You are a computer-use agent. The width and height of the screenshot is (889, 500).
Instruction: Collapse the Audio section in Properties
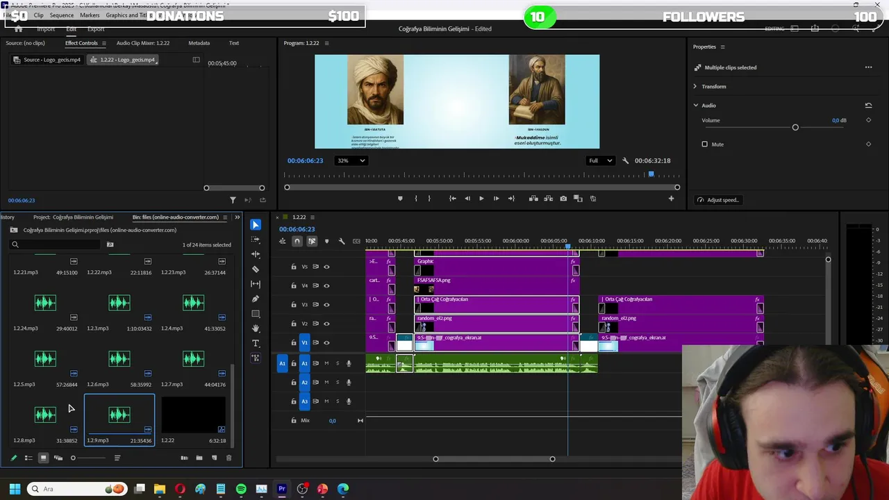click(x=695, y=106)
